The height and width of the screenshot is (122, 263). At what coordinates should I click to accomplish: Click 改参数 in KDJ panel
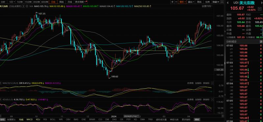[190, 99]
